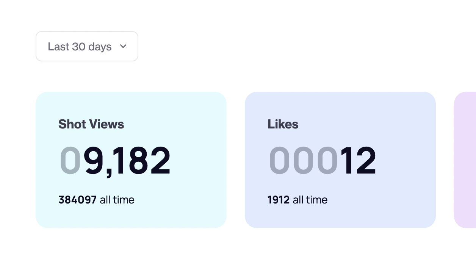This screenshot has height=266, width=476.
Task: Click the 384097 all-time views number
Action: click(x=78, y=200)
